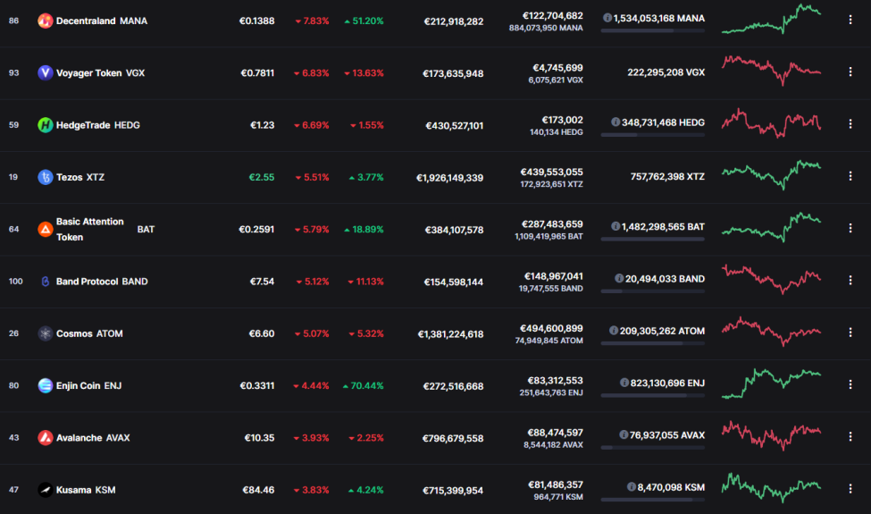Click the Tezos supply 757,762,398 XTZ
This screenshot has width=871, height=514.
[x=667, y=177]
